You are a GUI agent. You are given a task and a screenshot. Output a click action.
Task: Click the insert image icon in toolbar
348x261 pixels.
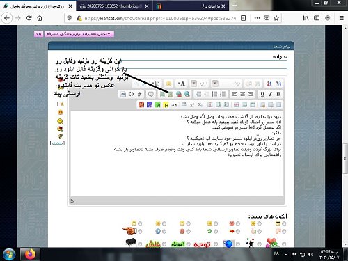point(171,94)
